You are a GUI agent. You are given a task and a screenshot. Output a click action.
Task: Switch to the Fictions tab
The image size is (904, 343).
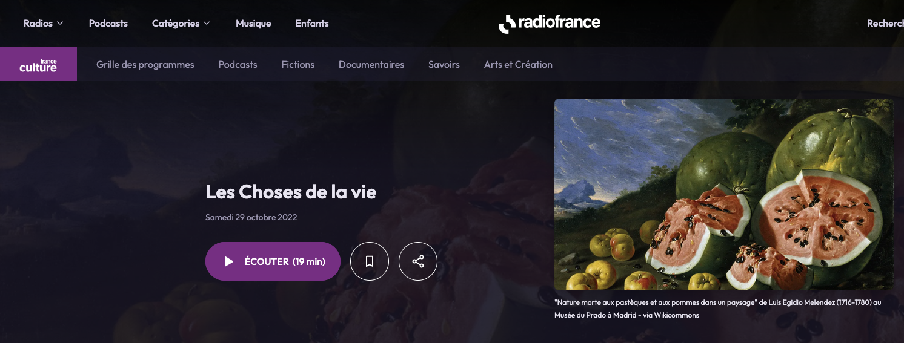298,64
